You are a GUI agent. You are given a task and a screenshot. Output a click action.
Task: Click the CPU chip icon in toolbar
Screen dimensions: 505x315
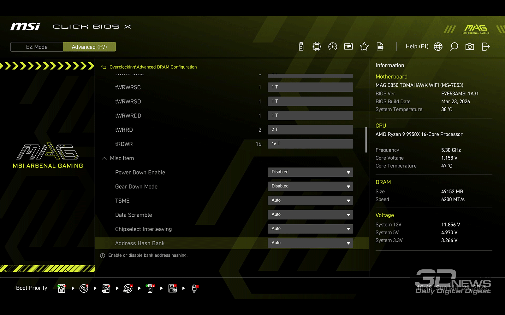tap(317, 47)
